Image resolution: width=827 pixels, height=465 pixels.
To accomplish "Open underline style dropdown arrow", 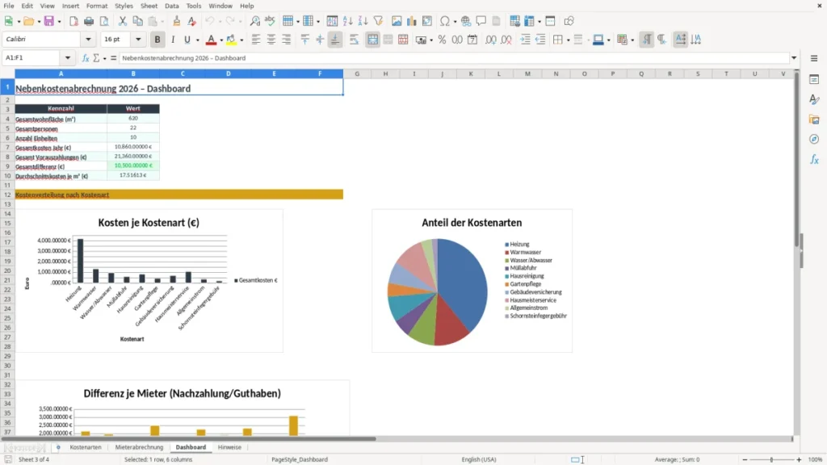I will click(x=198, y=40).
